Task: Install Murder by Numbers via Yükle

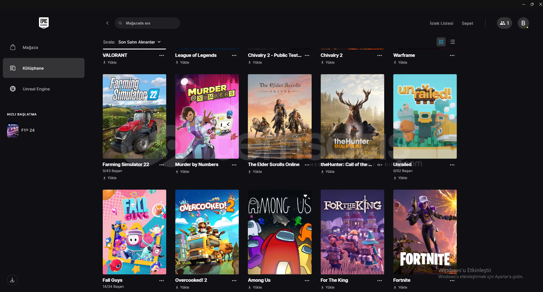Action: [x=182, y=172]
